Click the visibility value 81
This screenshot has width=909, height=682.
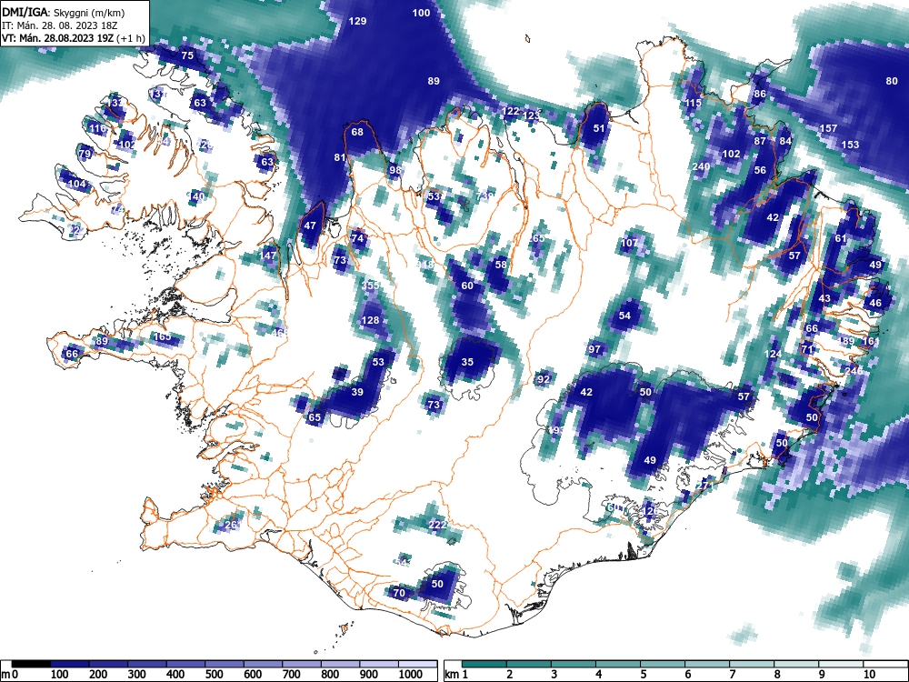[x=340, y=157]
